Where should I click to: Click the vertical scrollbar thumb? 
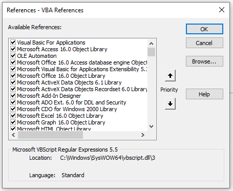151,52
